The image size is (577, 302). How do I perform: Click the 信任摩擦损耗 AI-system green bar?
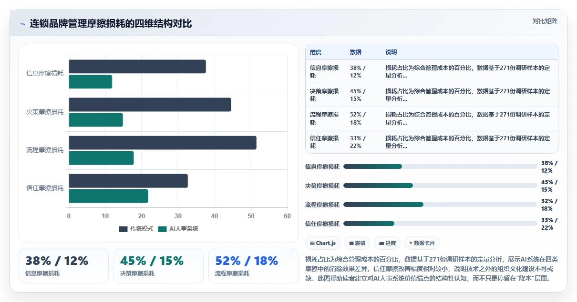point(109,196)
